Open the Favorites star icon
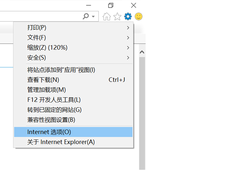Image resolution: width=233 pixels, height=171 pixels. pyautogui.click(x=117, y=17)
